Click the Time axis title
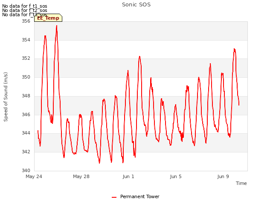Screen dimensions: 273x205 [x=241, y=183]
